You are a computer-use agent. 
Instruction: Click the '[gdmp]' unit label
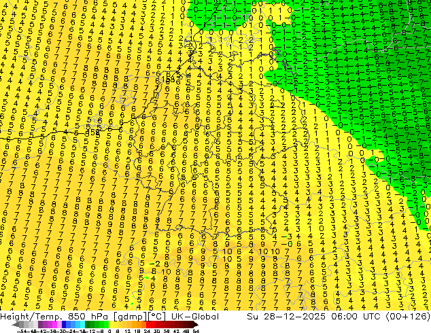pos(130,317)
